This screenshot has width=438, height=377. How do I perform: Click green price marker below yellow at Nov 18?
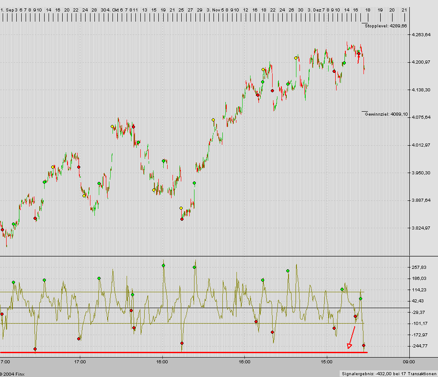pyautogui.click(x=262, y=82)
